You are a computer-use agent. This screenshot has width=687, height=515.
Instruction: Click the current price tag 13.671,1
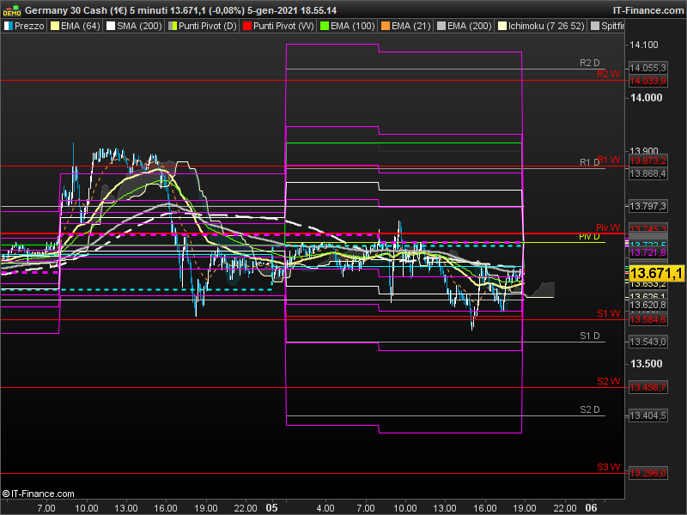656,273
